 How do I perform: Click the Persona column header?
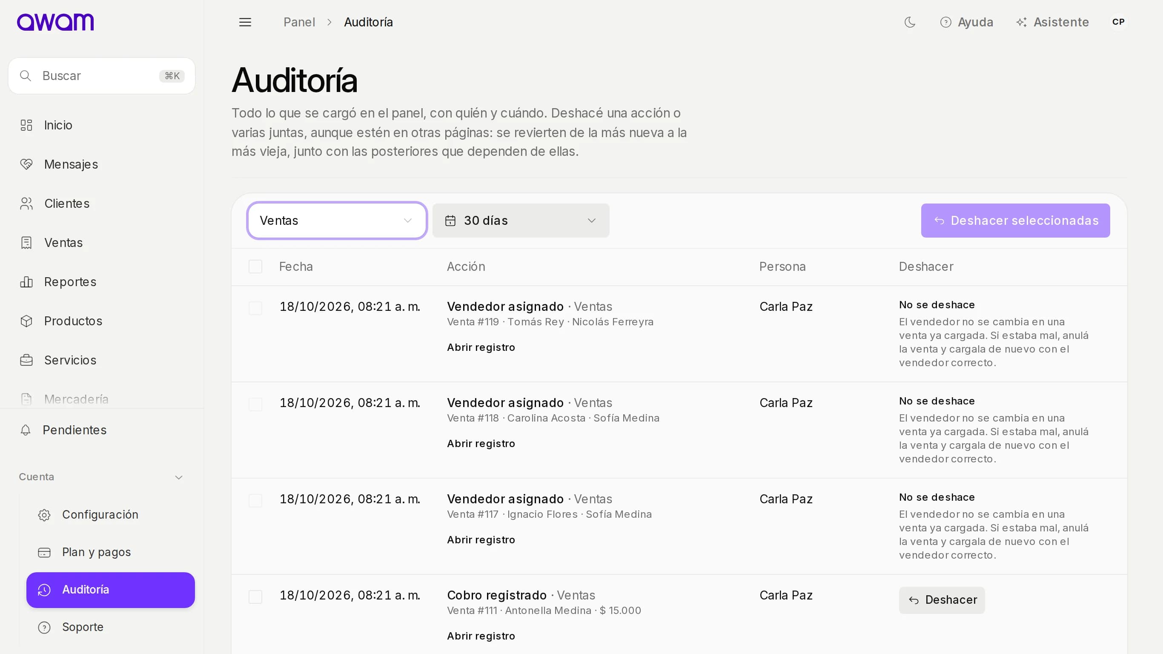pyautogui.click(x=782, y=267)
